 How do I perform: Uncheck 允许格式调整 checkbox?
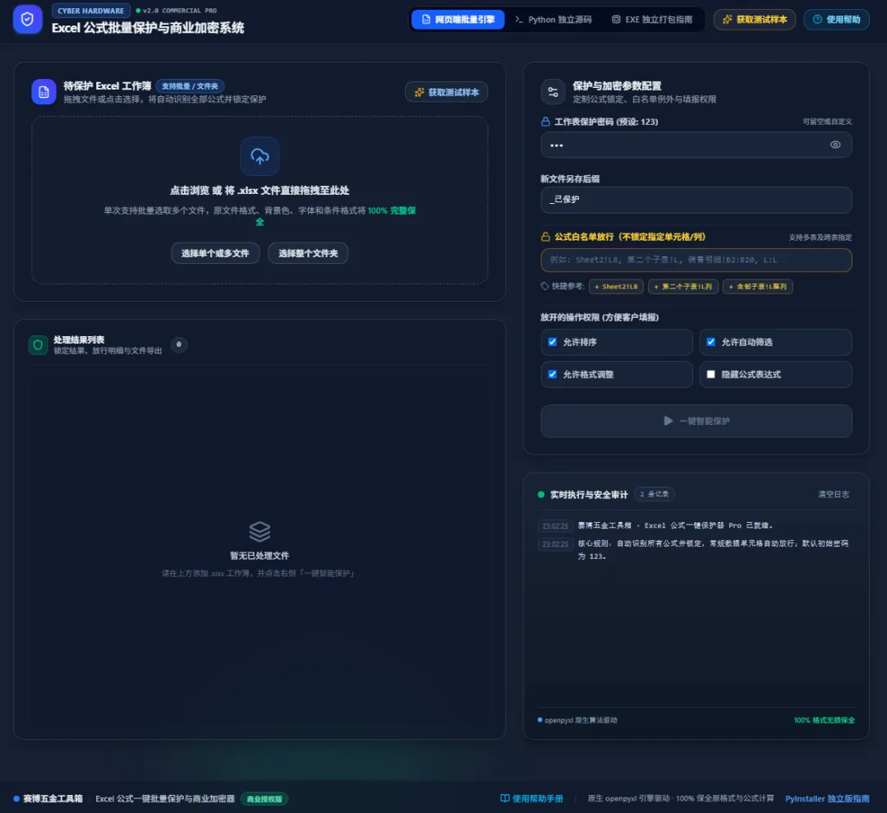[x=553, y=374]
